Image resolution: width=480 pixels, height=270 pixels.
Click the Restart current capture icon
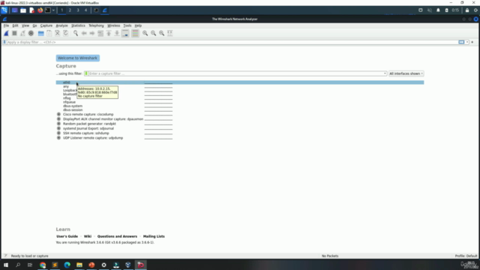click(x=22, y=33)
